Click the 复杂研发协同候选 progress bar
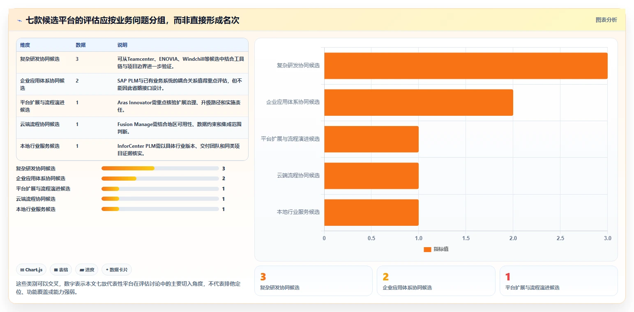The image size is (634, 312). tap(160, 168)
